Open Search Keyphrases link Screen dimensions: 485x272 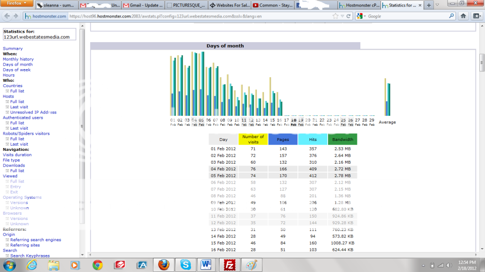coord(30,255)
